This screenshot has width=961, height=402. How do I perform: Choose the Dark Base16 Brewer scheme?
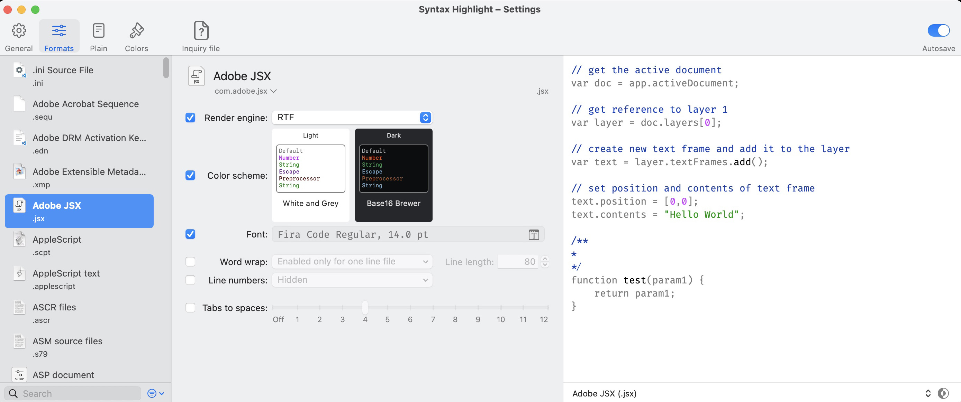coord(393,175)
